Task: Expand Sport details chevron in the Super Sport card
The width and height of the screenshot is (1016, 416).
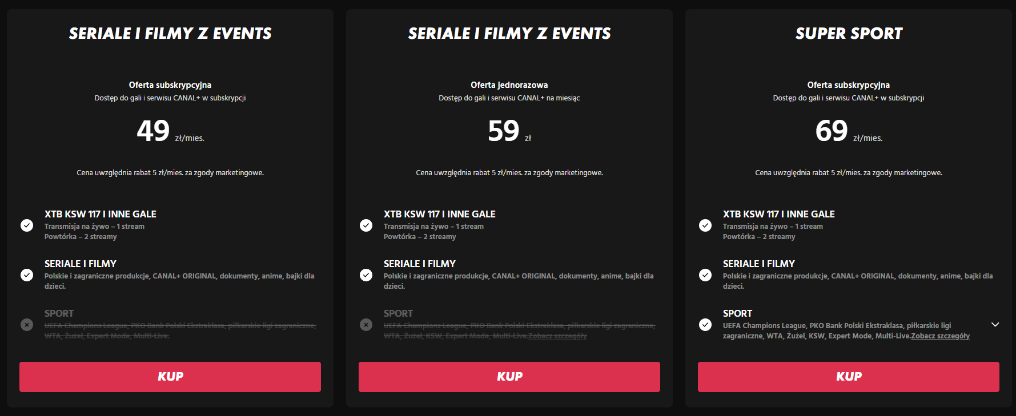Action: coord(995,325)
